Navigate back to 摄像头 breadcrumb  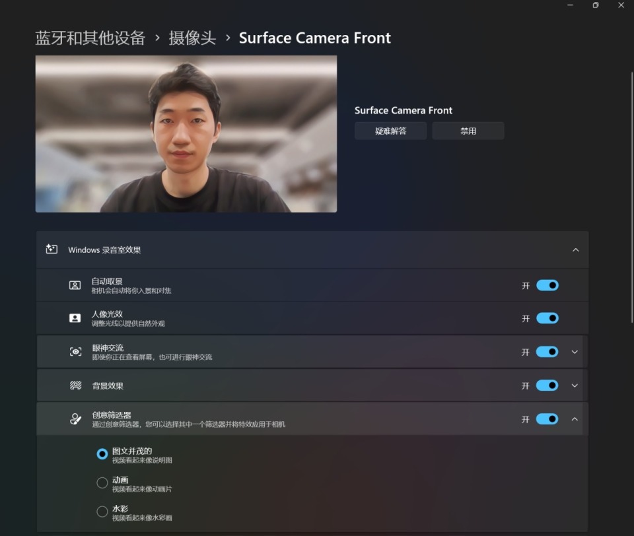(192, 38)
